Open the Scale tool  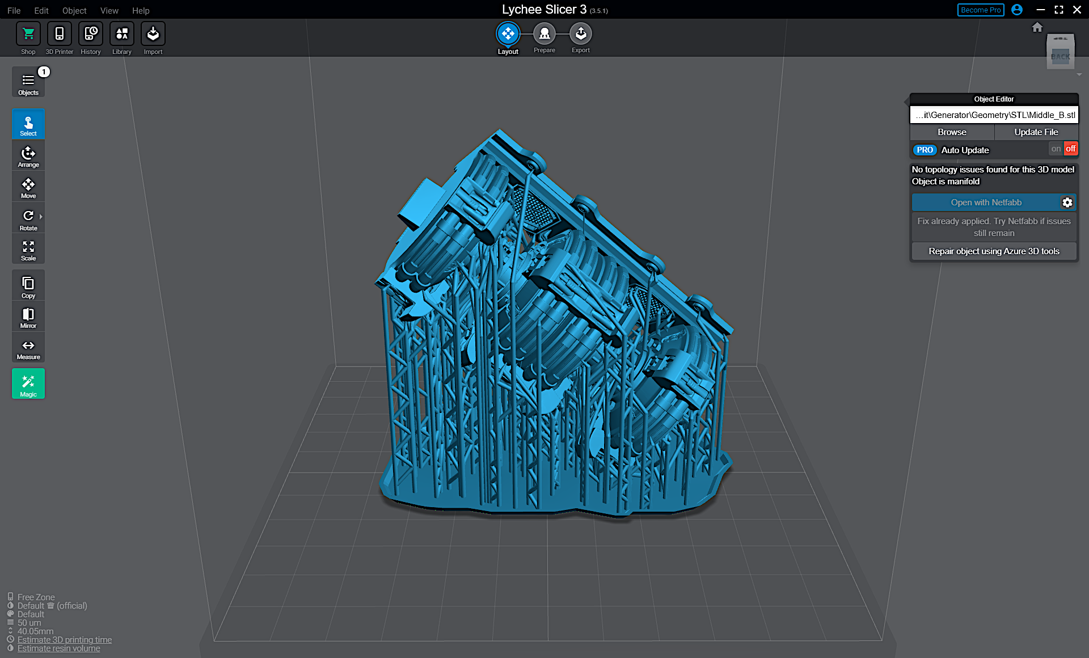pos(28,248)
